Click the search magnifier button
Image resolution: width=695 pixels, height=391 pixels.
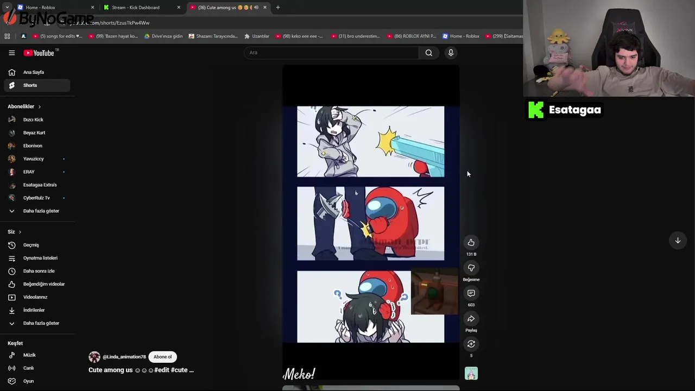point(429,53)
